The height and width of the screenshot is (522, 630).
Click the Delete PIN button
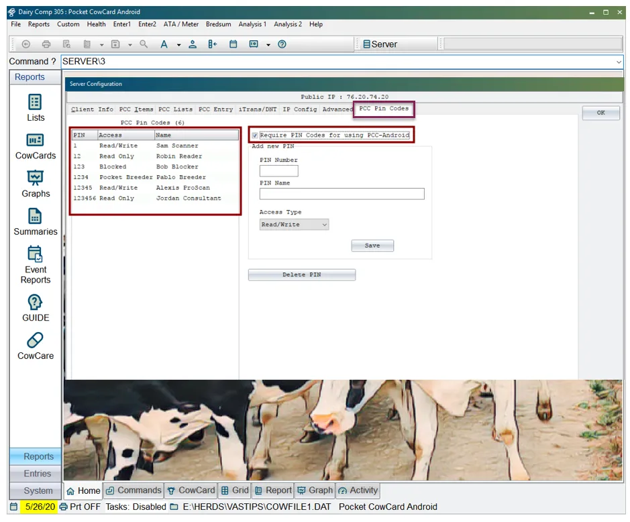[302, 275]
